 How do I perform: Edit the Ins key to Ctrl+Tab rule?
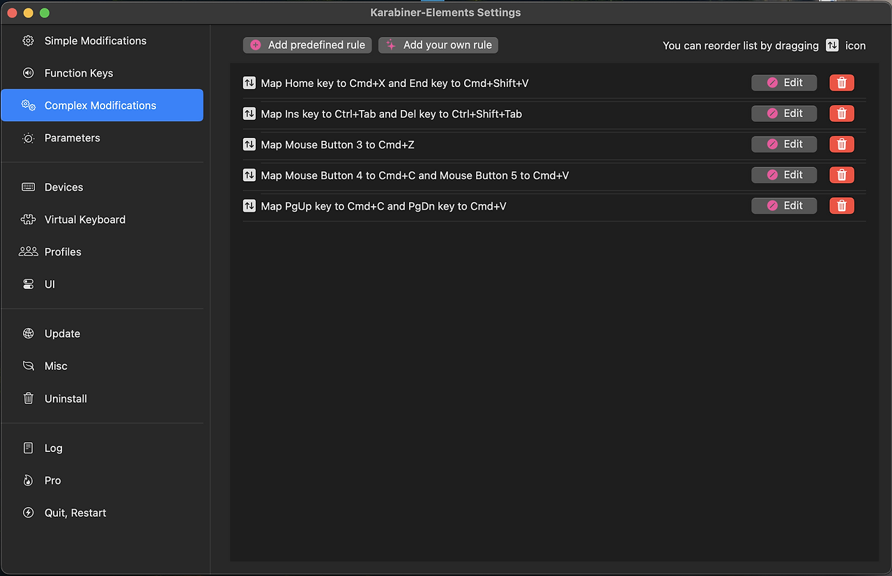point(784,114)
